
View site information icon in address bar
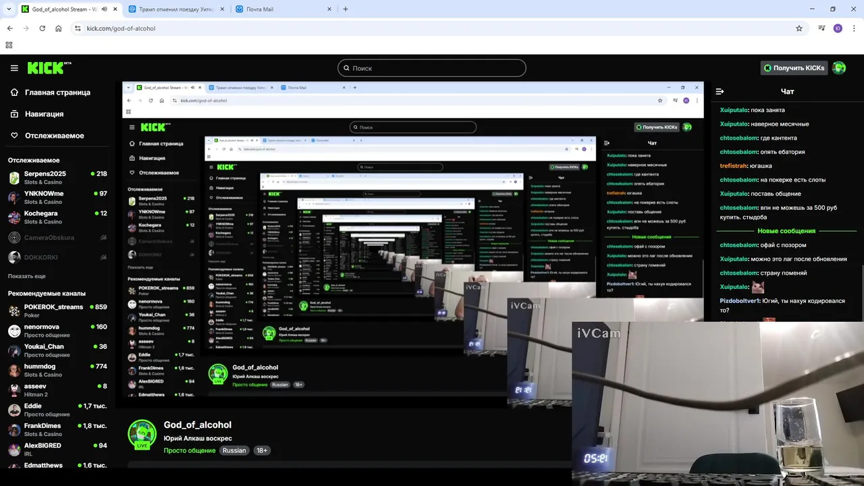78,28
